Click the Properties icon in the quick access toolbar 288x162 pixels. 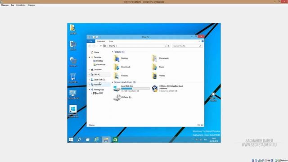94,37
